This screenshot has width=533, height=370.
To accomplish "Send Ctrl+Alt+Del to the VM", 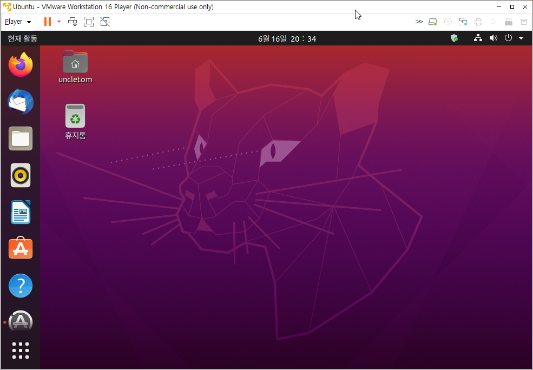I will [x=73, y=22].
